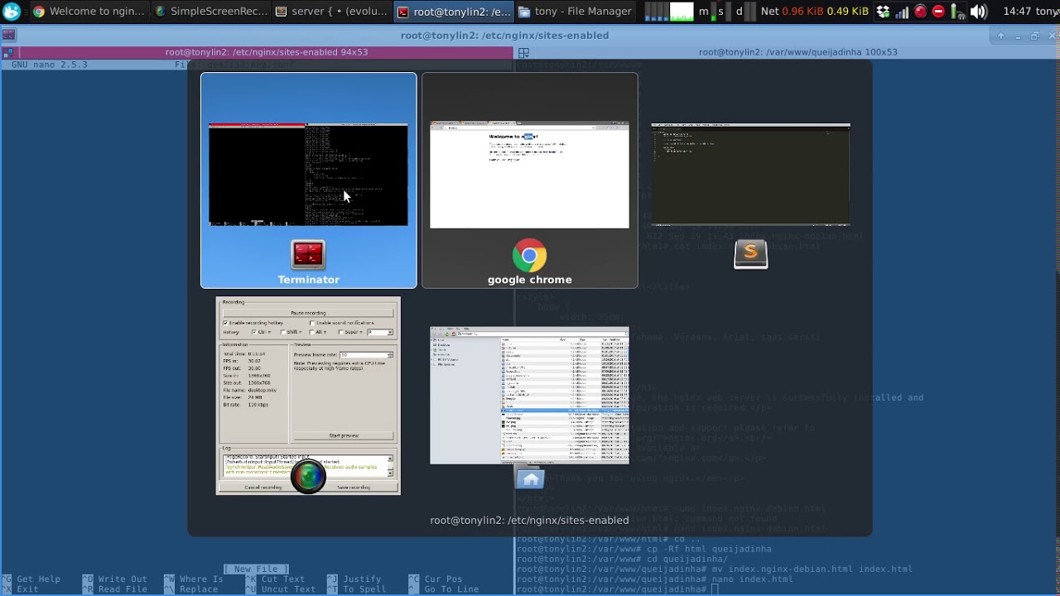Click the nano 'Cut Text' shortcut label
Viewport: 1060px width, 596px height.
point(282,579)
